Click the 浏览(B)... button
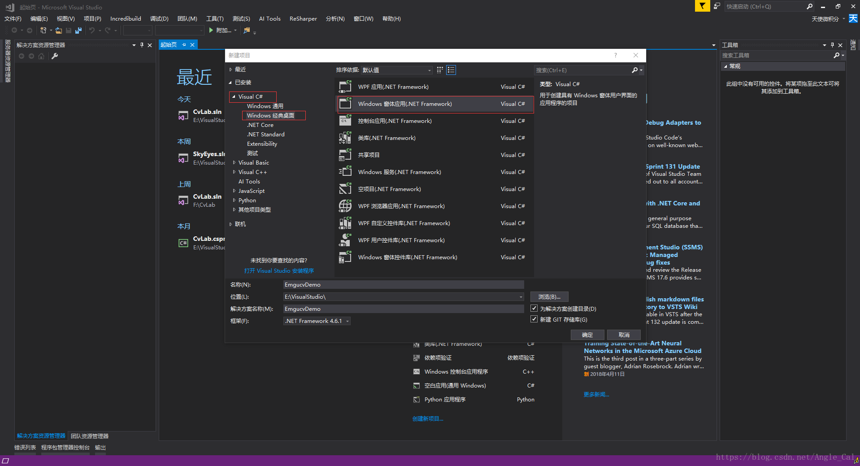The width and height of the screenshot is (860, 466). coord(549,296)
